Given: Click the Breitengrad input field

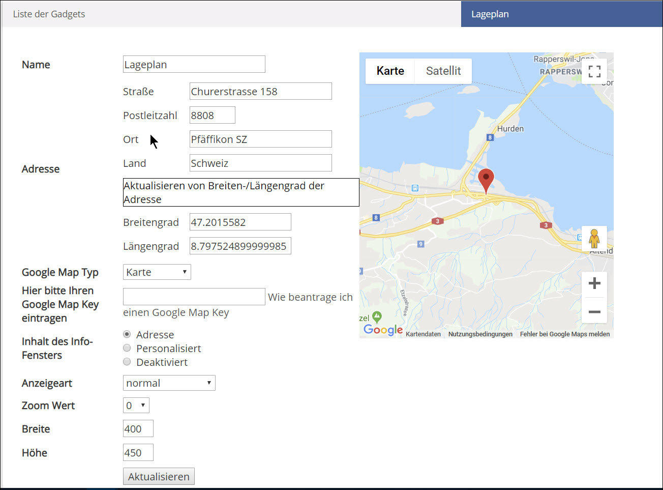Looking at the screenshot, I should 240,222.
